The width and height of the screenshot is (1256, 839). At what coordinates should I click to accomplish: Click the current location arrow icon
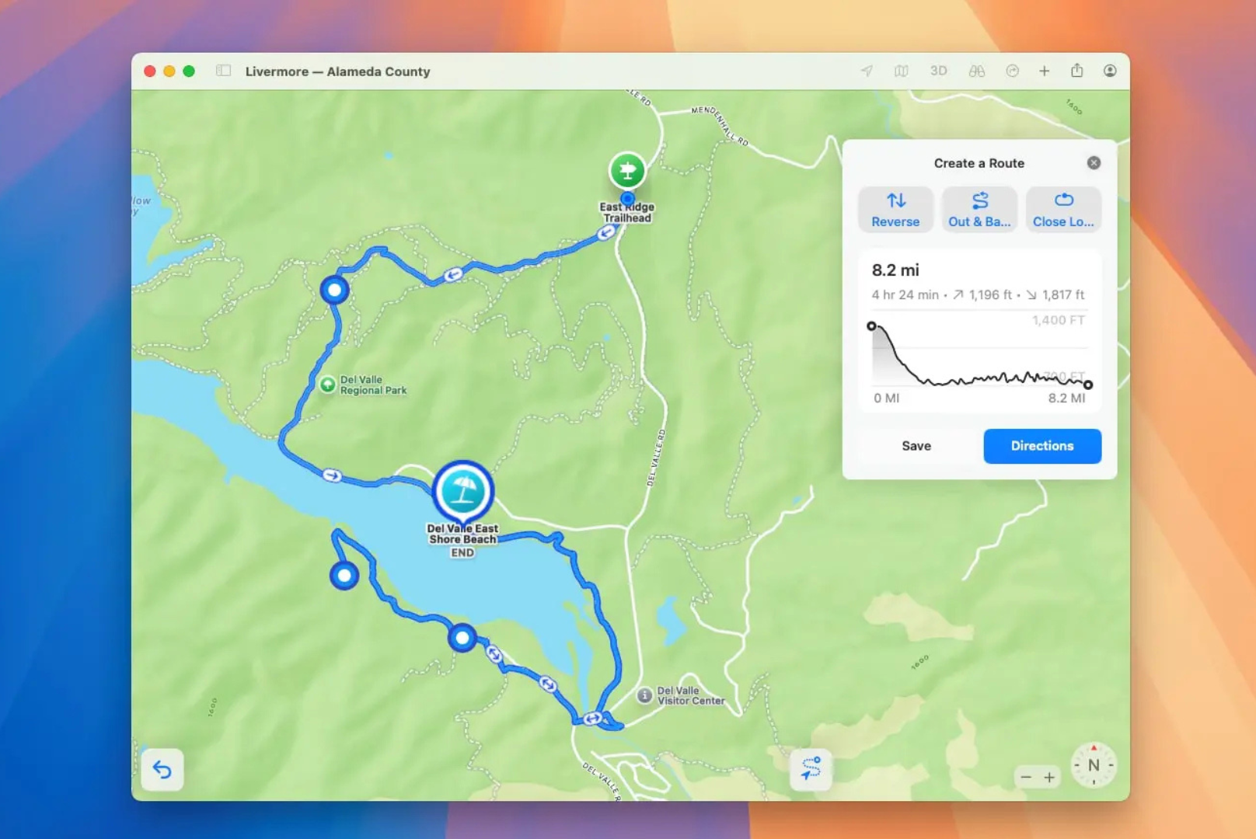[x=865, y=71]
